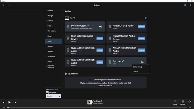Image resolution: width=194 pixels, height=109 pixels.
Task: Click the Decoder zone gear icon
Action: coord(142,62)
